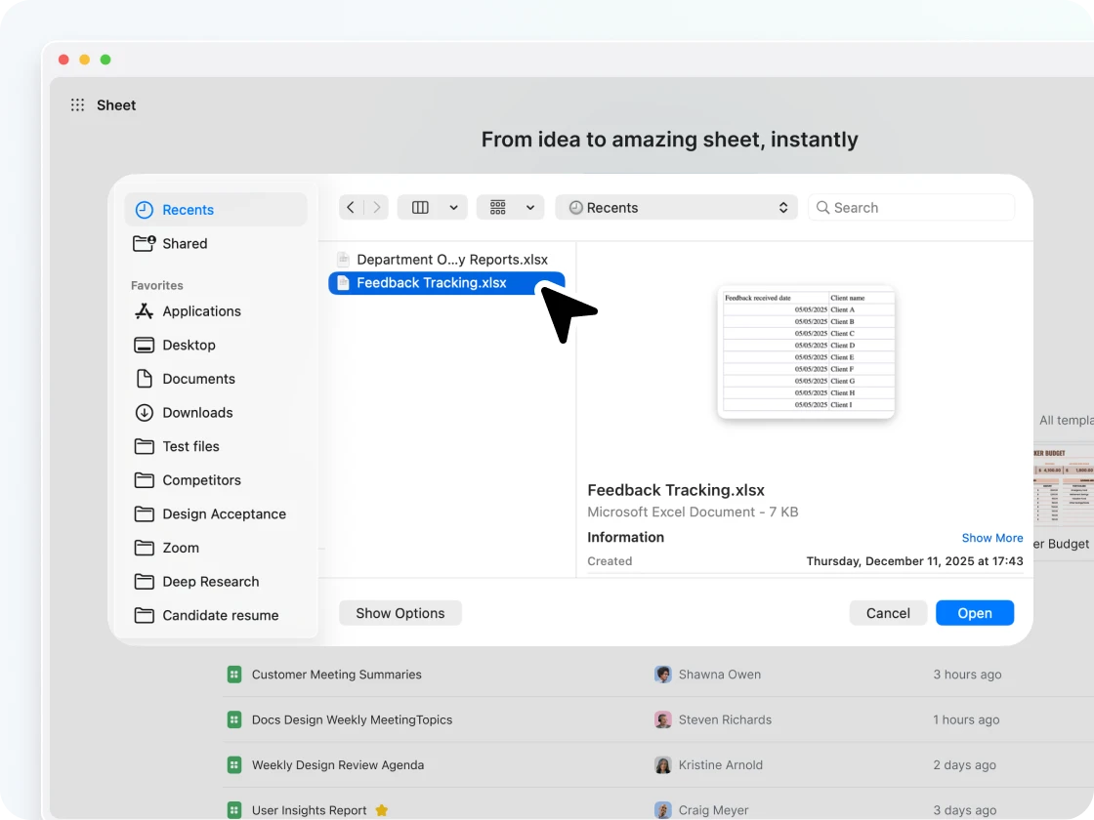Click the star on User Insights Report

[x=382, y=810]
